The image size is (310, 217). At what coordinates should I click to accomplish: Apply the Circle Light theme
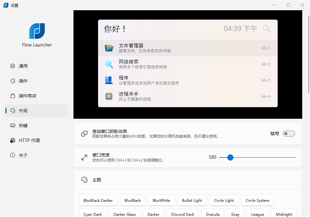224,200
